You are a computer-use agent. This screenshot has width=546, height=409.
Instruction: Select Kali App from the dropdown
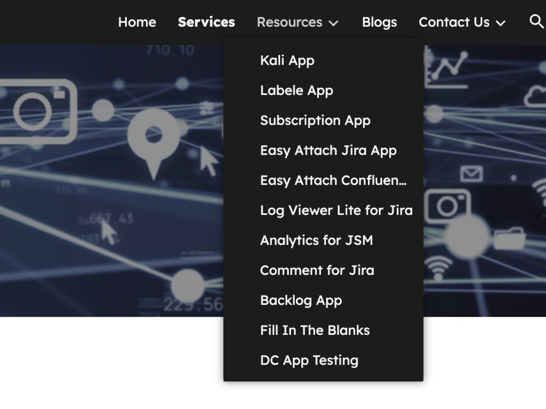tap(287, 61)
